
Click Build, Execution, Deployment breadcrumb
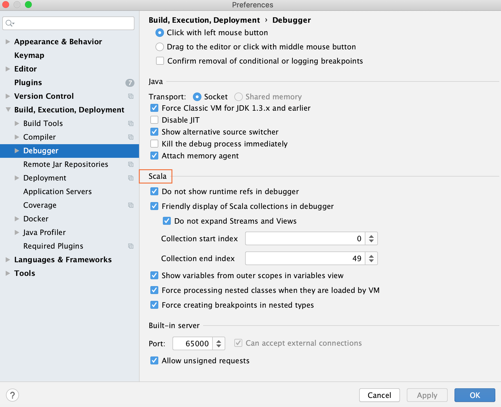[204, 20]
